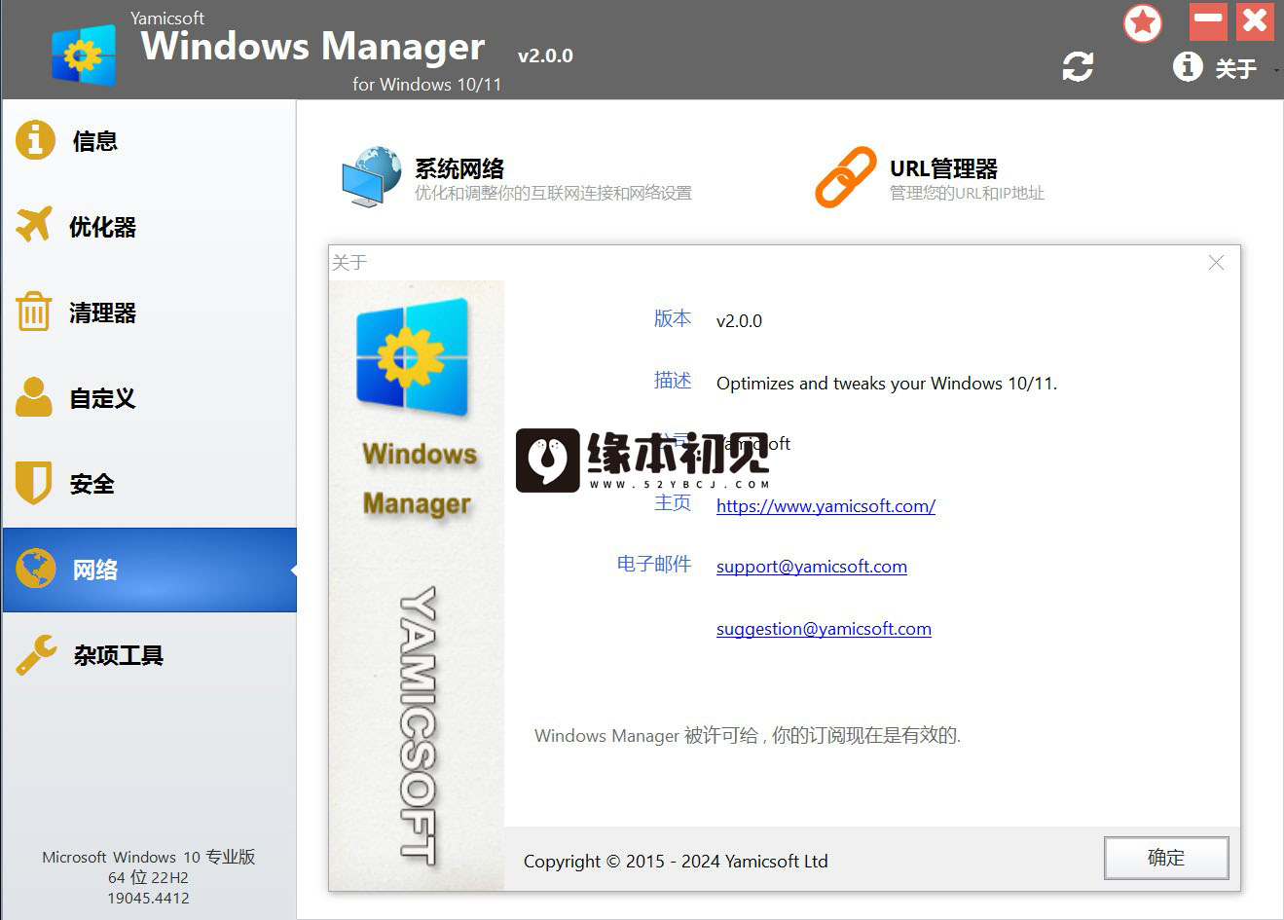The height and width of the screenshot is (920, 1284).
Task: Click the 版本 label in About dialog
Action: (x=673, y=318)
